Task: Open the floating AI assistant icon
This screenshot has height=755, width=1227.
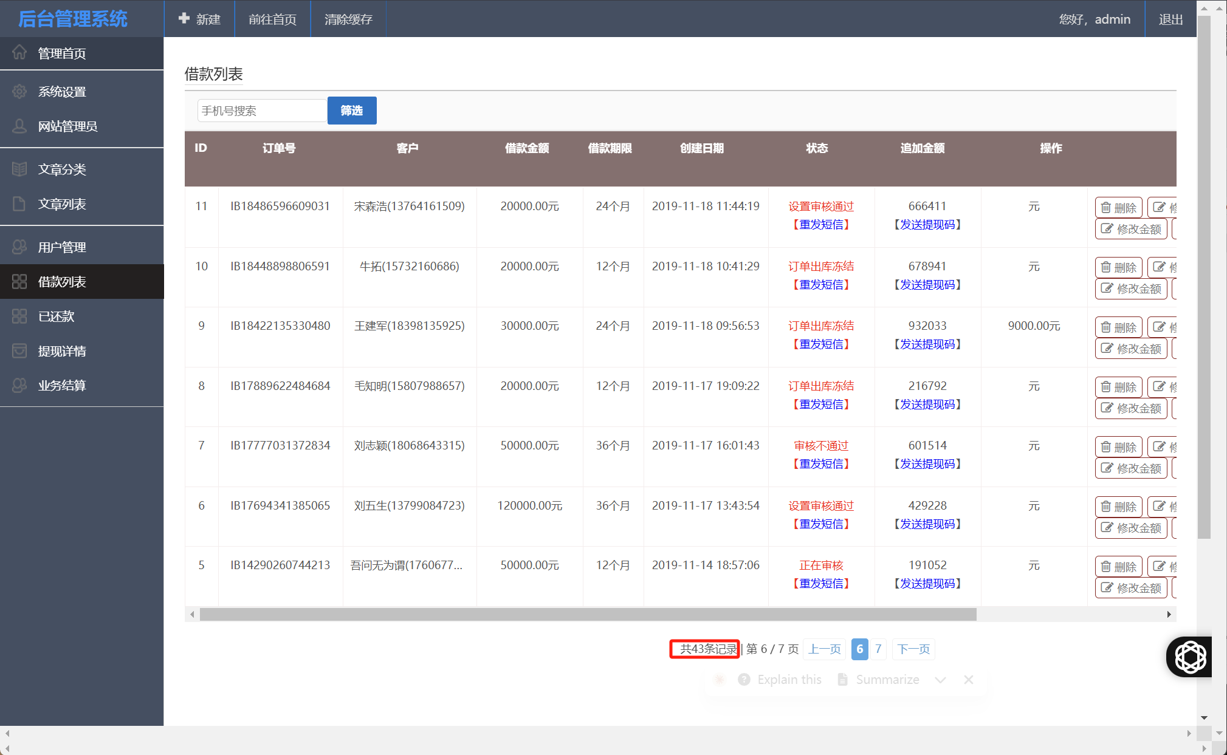Action: point(1190,657)
